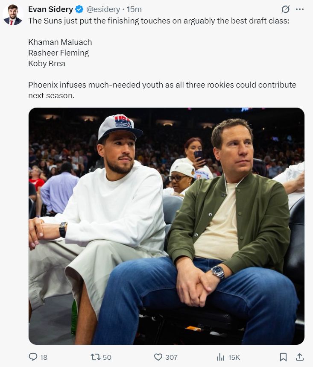Toggle the heart like button
313x367 pixels.
(158, 357)
